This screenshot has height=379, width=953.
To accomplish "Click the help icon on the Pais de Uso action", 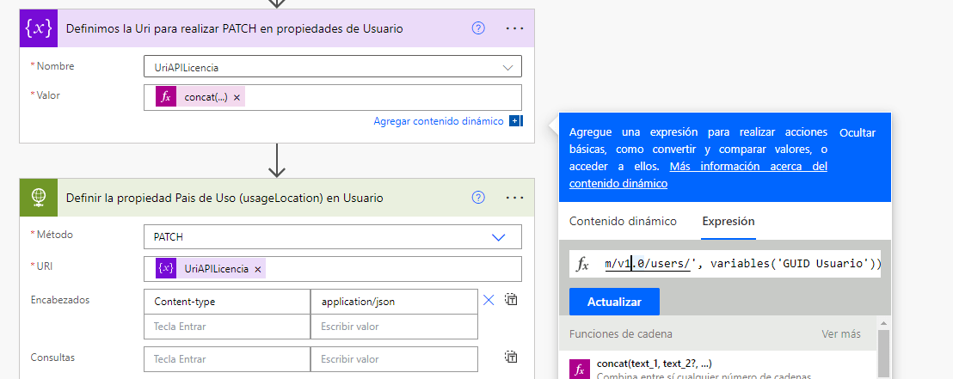I will coord(479,198).
